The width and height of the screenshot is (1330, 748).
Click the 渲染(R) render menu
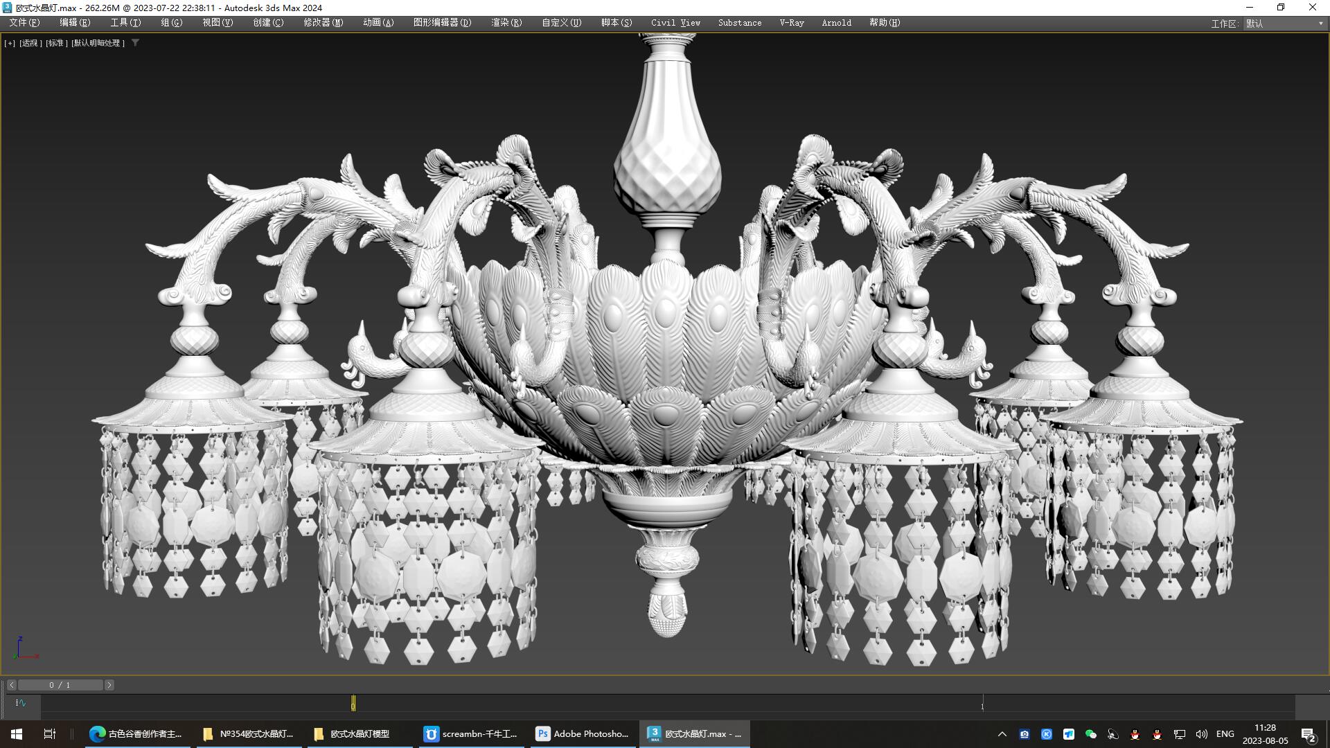505,22
